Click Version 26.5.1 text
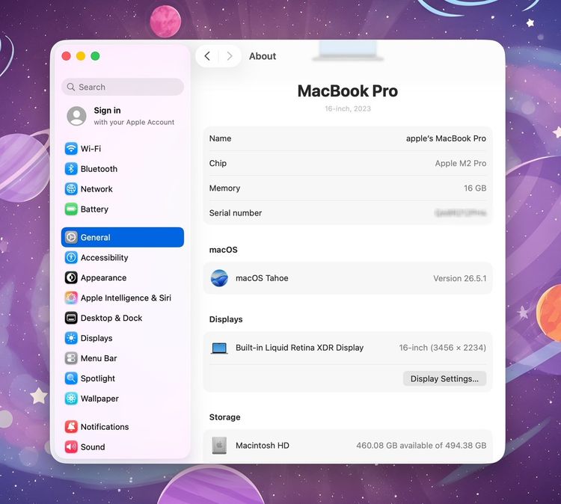The width and height of the screenshot is (561, 504). (460, 278)
